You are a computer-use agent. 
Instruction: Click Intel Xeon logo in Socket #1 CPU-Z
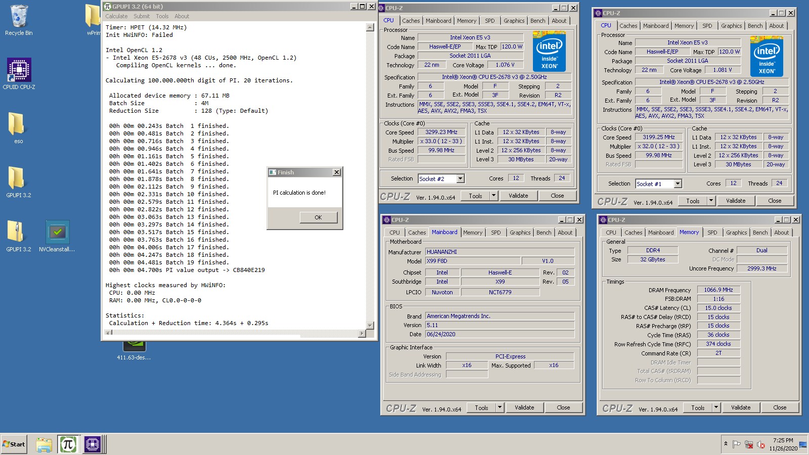(x=767, y=56)
